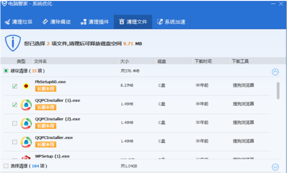Sort by 下载工具 column header
This screenshot has width=287, height=173.
240,61
